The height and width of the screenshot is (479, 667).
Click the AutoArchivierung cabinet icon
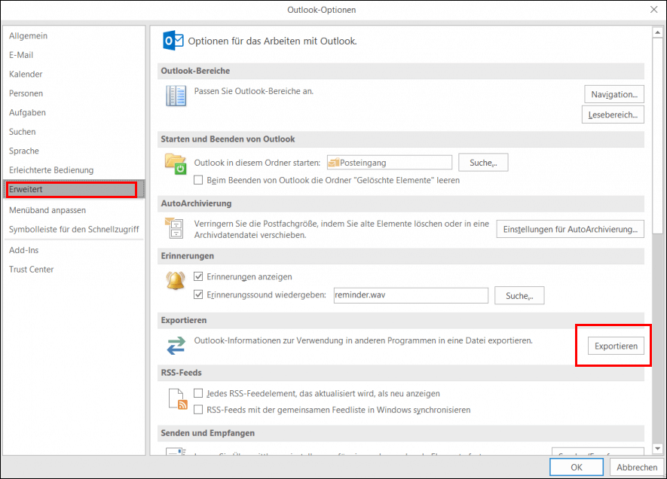(x=174, y=227)
